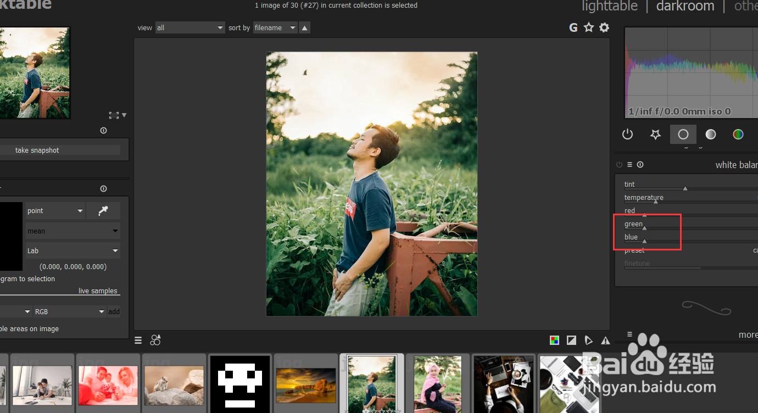Viewport: 758px width, 413px height.
Task: Switch to the other view
Action: coord(746,6)
